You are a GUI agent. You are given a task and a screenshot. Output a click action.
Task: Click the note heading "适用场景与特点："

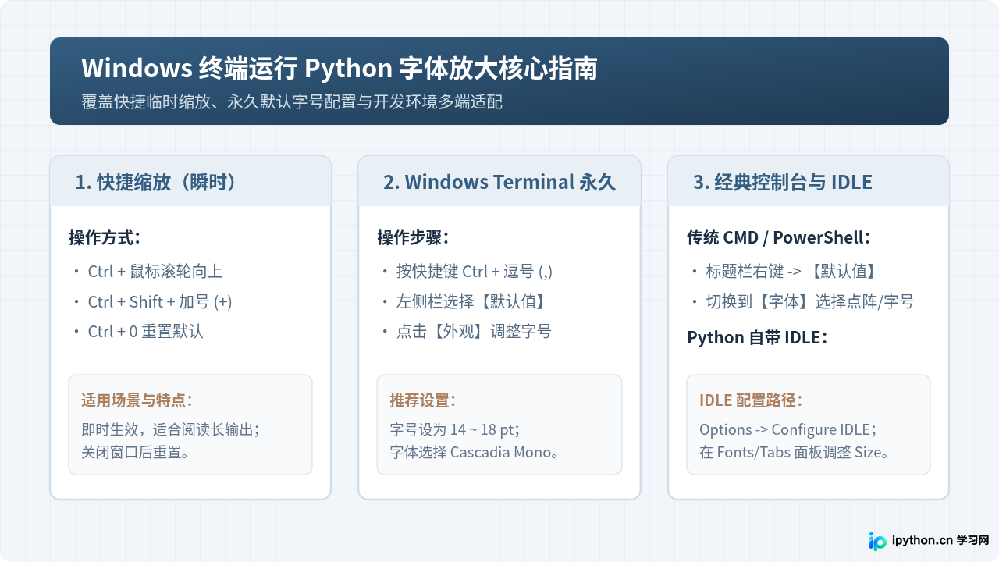[x=137, y=400]
